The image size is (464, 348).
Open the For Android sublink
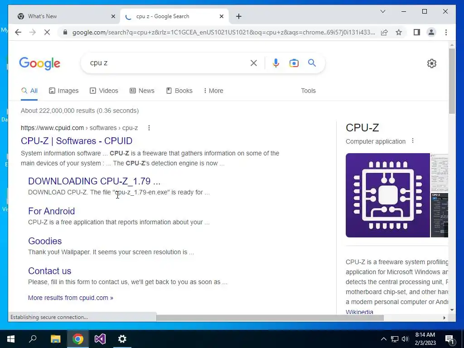click(52, 211)
